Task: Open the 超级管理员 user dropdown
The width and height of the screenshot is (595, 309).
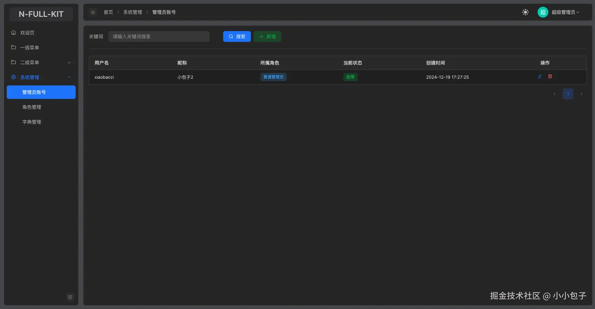Action: [564, 12]
